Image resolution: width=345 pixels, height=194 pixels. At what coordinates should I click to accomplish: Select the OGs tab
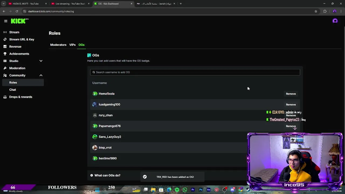click(x=81, y=45)
